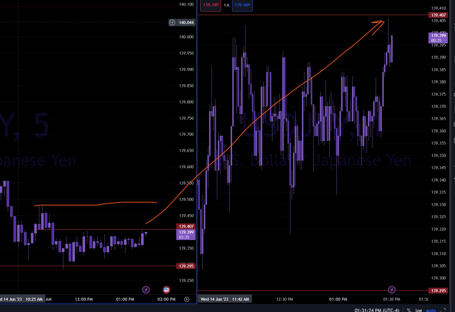Click the 1.6 spread value
The height and width of the screenshot is (312, 455).
pyautogui.click(x=227, y=5)
